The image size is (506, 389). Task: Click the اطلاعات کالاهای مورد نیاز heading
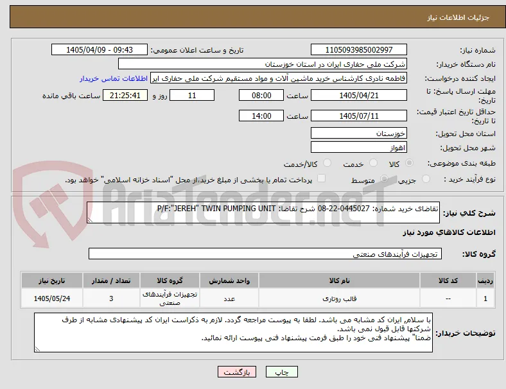449,232
